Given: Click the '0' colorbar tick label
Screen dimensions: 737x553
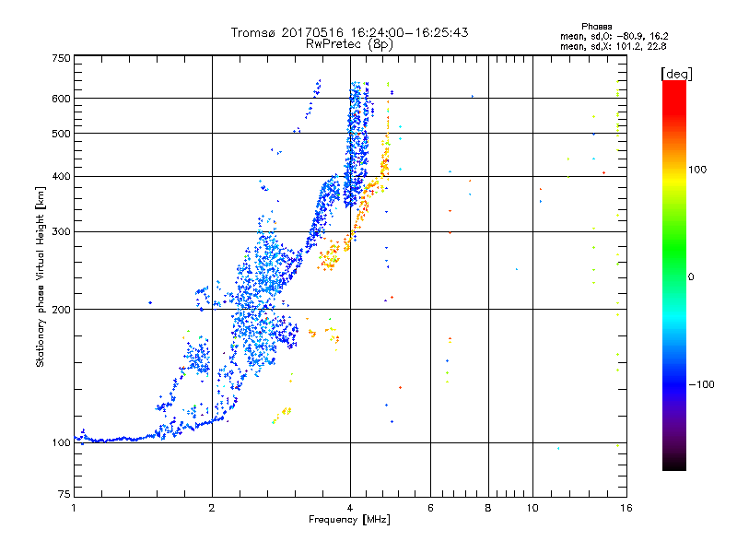Looking at the screenshot, I should tap(691, 277).
